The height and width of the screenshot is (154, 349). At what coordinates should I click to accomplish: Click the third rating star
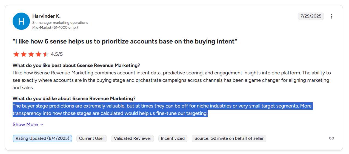click(31, 54)
